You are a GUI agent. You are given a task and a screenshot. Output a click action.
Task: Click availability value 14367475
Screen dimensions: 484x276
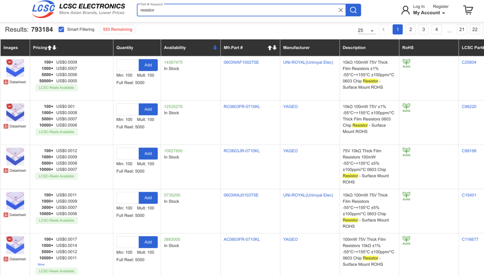point(173,62)
